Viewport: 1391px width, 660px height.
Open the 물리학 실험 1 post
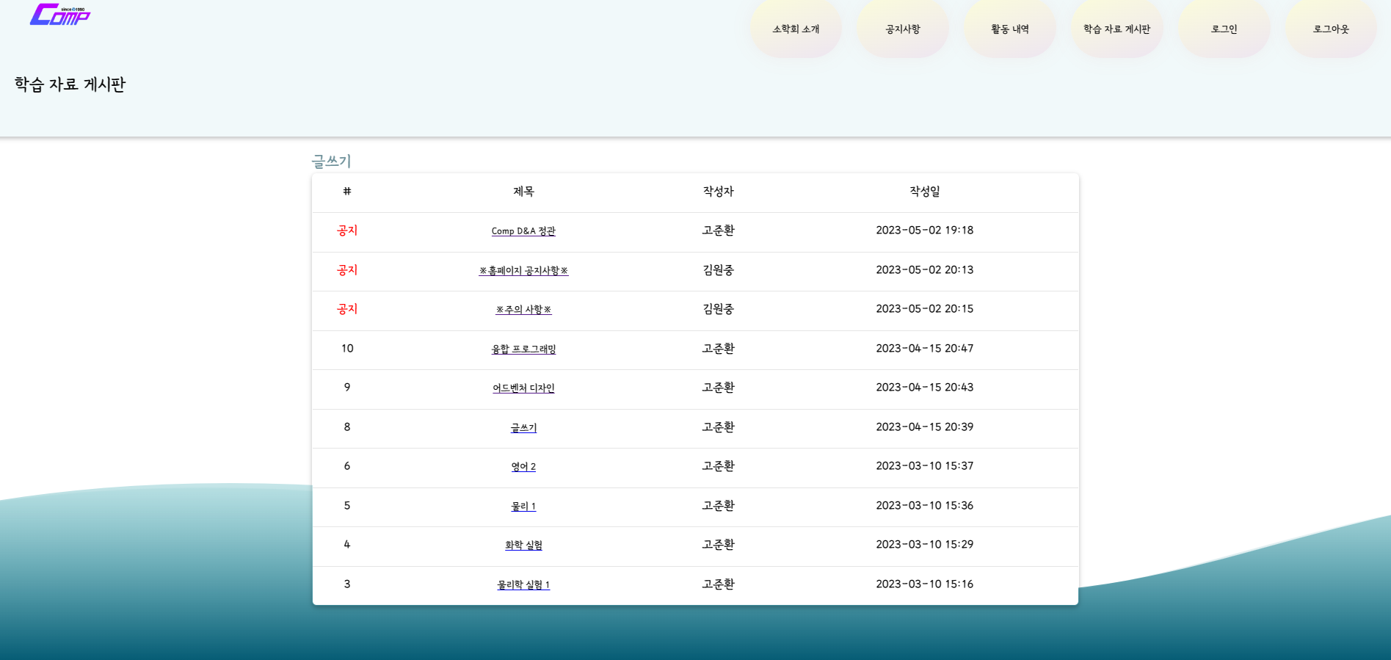pos(523,585)
